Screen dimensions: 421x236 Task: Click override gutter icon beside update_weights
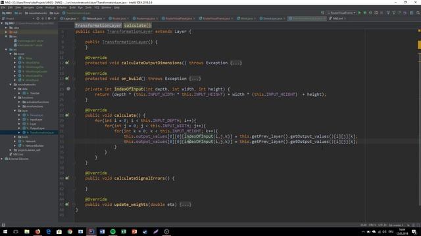(x=67, y=205)
